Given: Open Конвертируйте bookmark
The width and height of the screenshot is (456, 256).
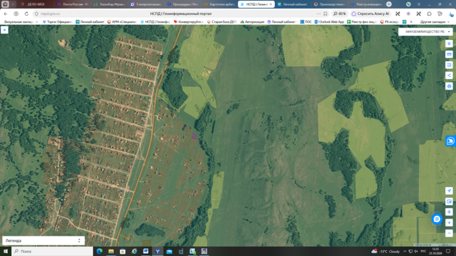Looking at the screenshot, I should (189, 22).
